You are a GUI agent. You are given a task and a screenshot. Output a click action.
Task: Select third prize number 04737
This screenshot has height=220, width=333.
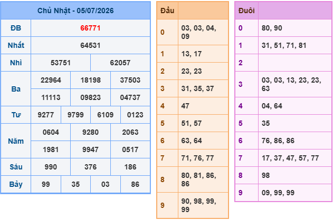click(130, 97)
